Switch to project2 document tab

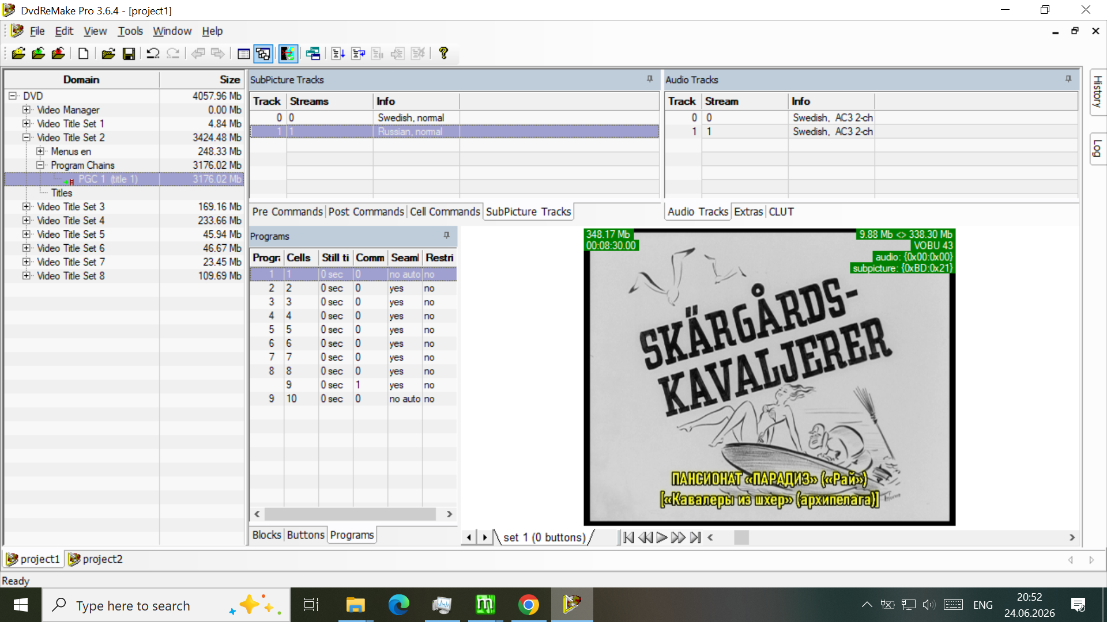tap(96, 559)
